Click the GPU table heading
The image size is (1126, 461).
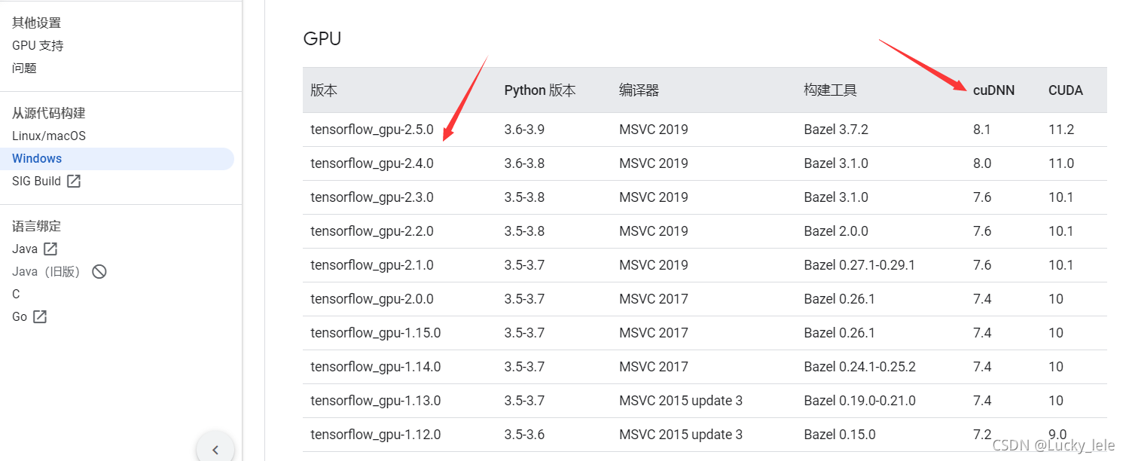322,38
